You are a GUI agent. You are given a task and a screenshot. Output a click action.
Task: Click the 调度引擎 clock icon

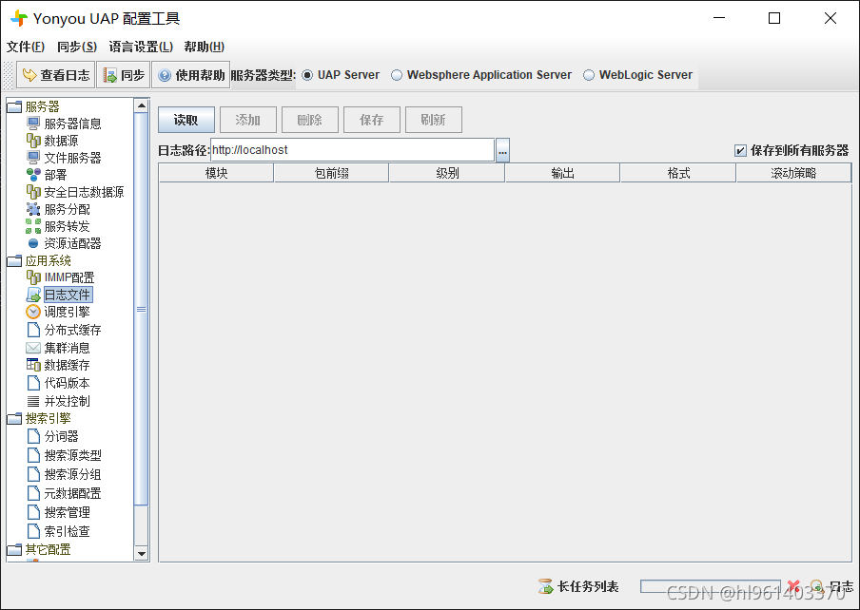33,312
